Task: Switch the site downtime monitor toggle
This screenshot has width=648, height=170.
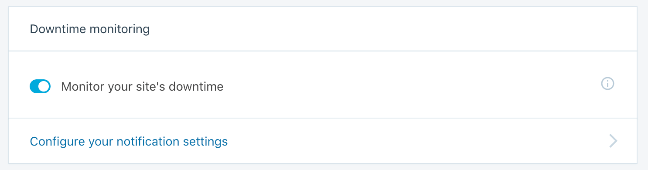Action: coord(40,86)
